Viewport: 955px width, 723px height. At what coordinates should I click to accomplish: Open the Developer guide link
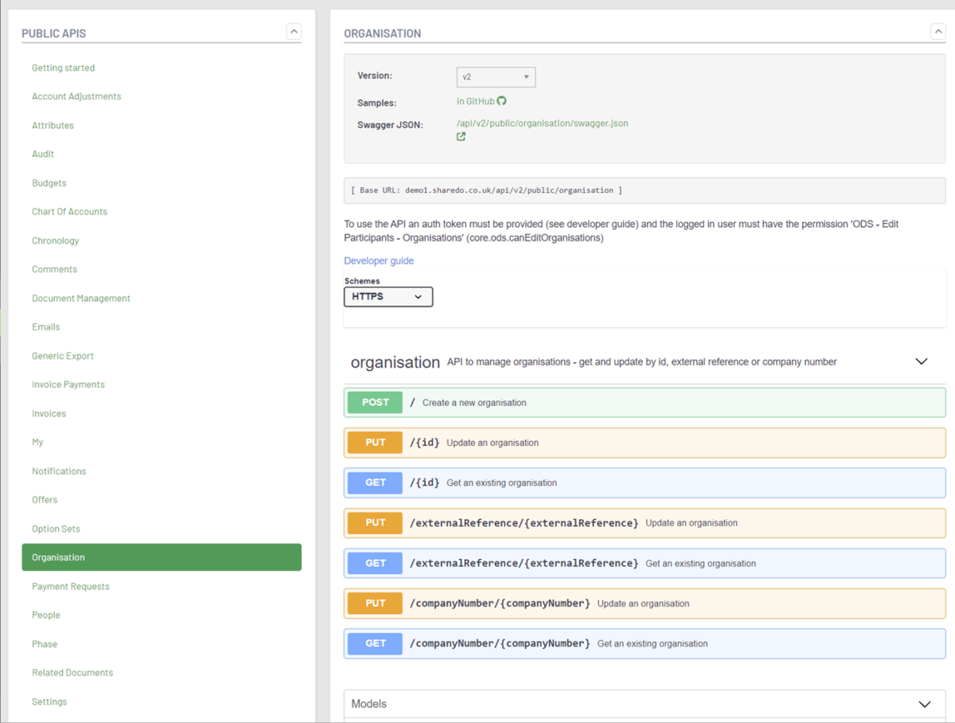379,260
